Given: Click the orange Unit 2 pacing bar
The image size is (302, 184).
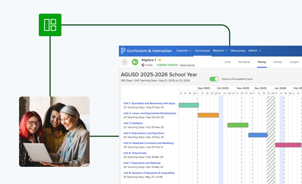Looking at the screenshot, I should click(209, 115).
